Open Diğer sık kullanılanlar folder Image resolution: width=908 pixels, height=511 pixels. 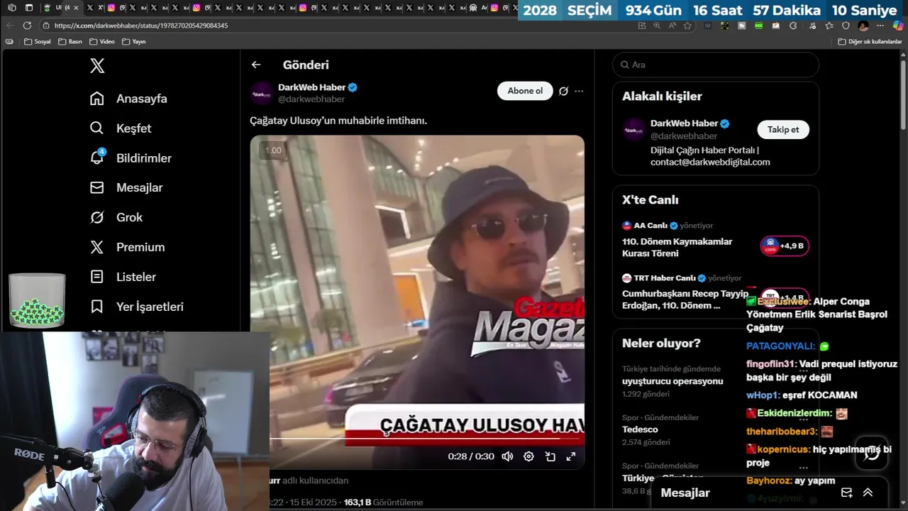click(870, 42)
